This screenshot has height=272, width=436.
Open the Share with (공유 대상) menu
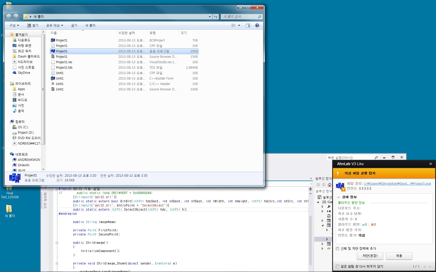pyautogui.click(x=55, y=25)
